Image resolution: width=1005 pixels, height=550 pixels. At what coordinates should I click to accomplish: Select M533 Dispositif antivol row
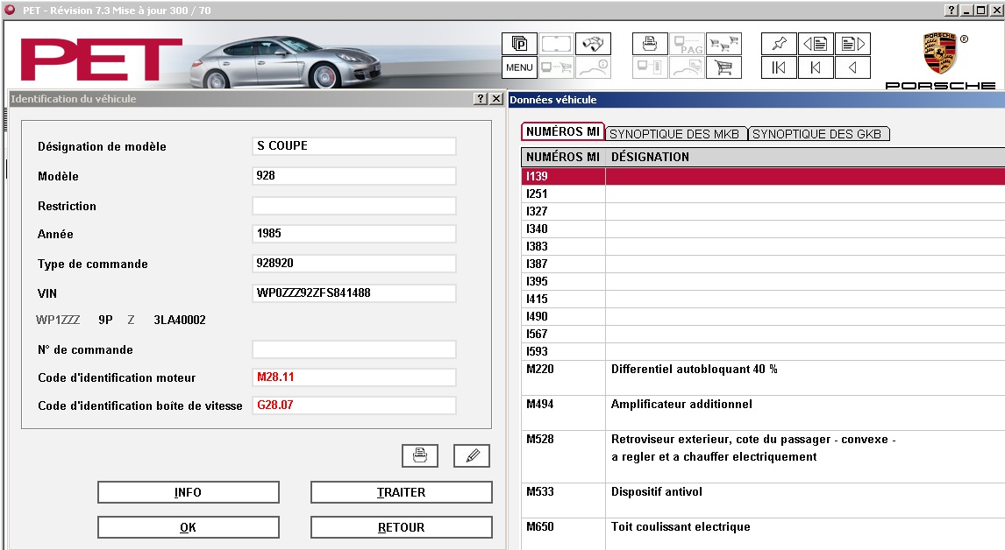click(763, 501)
